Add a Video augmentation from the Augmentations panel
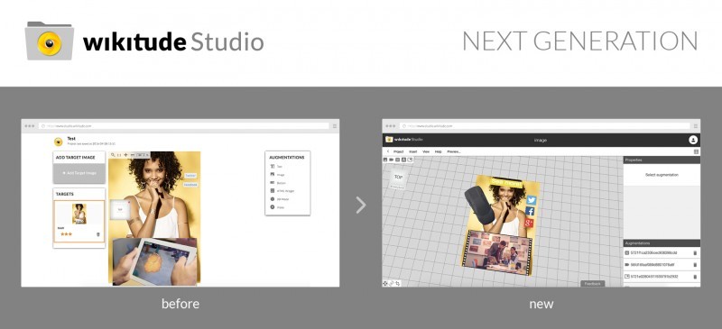Screen dimensions: 722x329 (277, 207)
